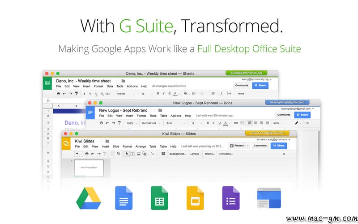
Task: Open the font size 10 dropdown in Sheets
Action: pyautogui.click(x=146, y=94)
